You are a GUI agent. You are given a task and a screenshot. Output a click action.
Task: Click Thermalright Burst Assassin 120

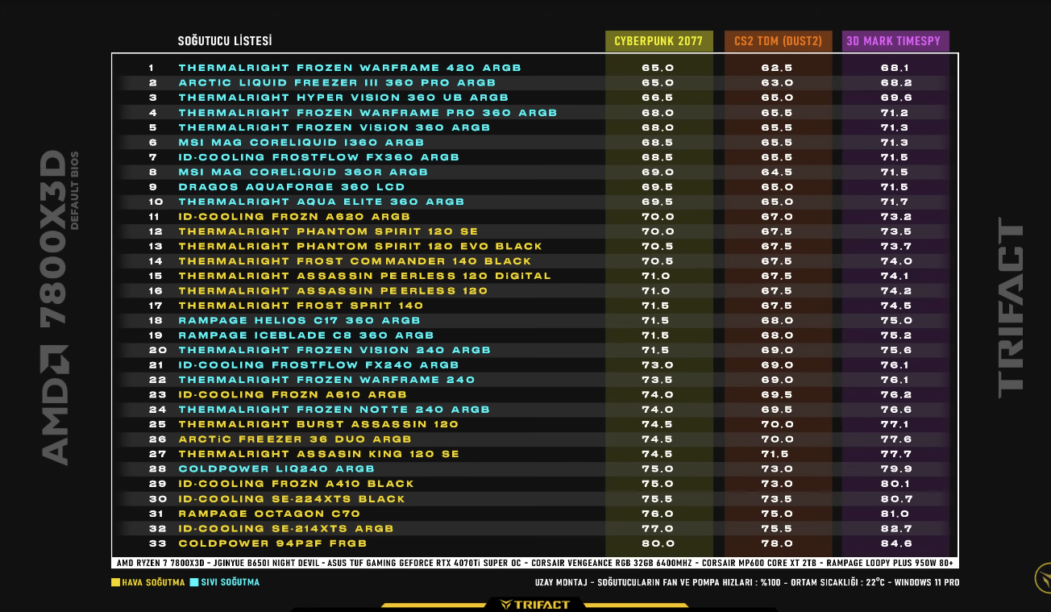point(318,424)
